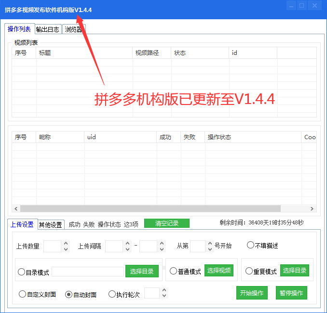This screenshot has height=313, width=327.
Task: Click the uid column header
Action: (121, 137)
